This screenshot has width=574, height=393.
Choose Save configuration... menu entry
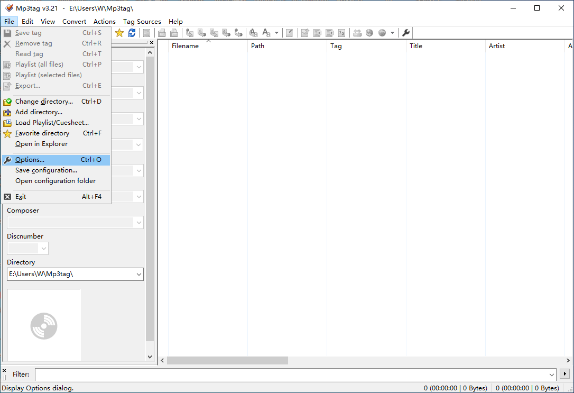[56, 170]
